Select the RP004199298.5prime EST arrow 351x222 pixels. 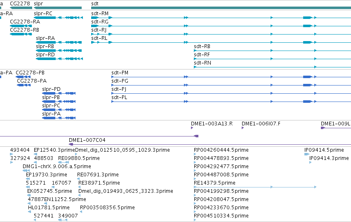pyautogui.click(x=195, y=195)
